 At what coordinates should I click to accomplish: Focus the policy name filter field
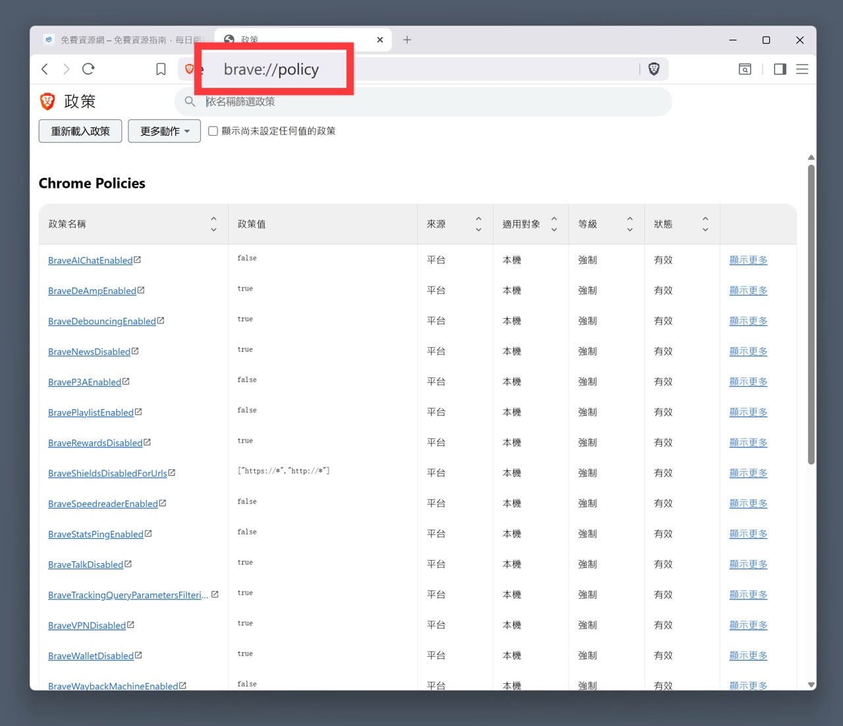(x=423, y=101)
